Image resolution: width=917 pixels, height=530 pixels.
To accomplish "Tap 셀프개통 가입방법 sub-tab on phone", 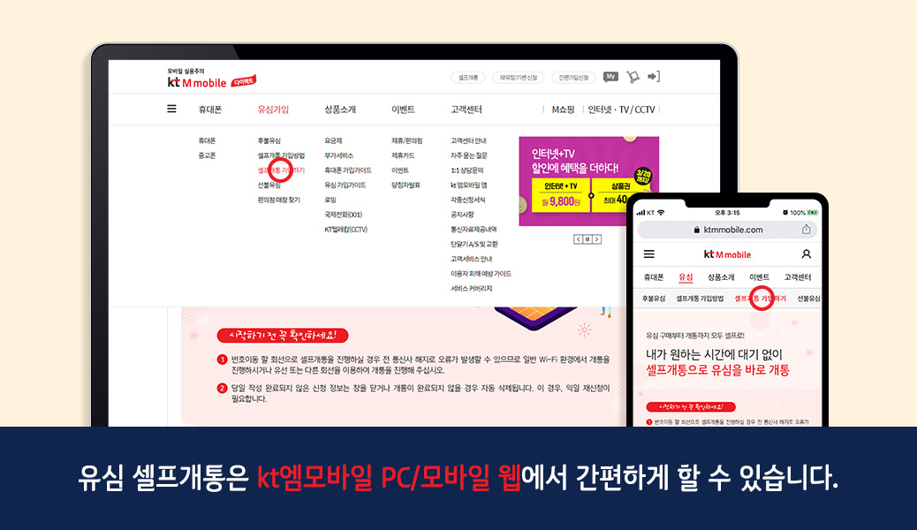I will [700, 299].
